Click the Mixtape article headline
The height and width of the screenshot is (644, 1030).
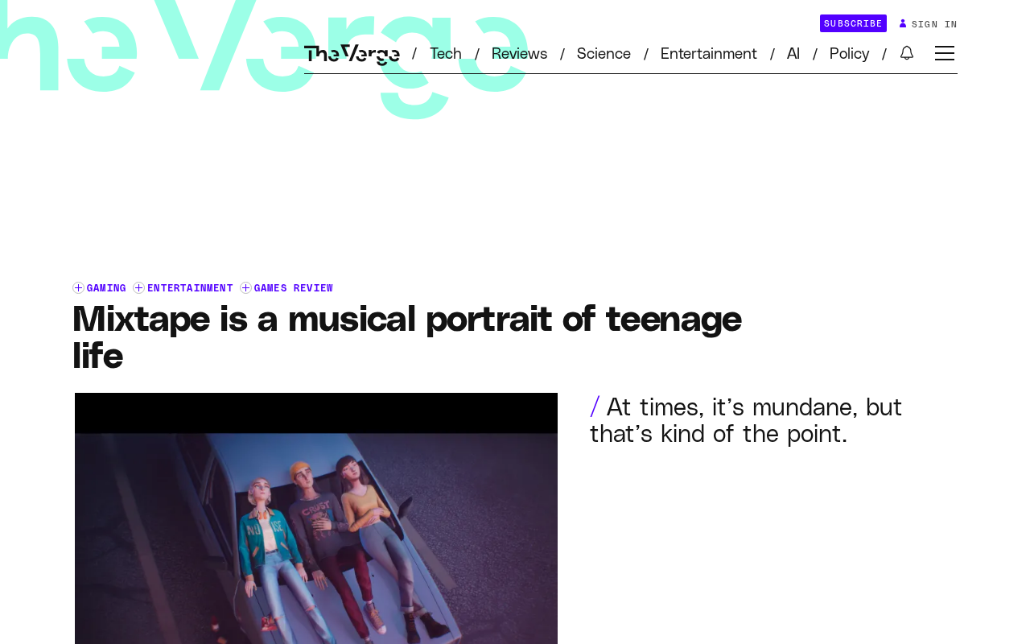pyautogui.click(x=406, y=336)
